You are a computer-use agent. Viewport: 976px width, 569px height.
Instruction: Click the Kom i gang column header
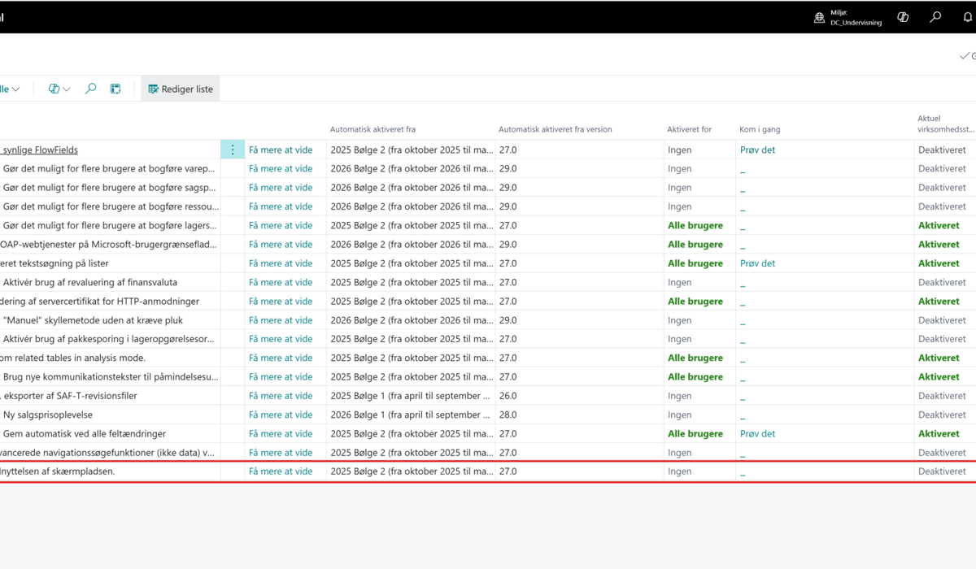(760, 129)
